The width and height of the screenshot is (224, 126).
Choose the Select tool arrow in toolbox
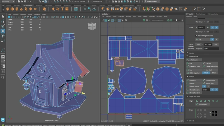[3, 16]
